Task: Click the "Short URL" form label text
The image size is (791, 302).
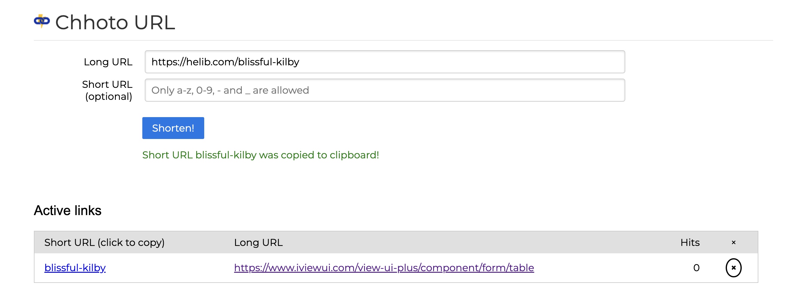Action: click(x=107, y=84)
